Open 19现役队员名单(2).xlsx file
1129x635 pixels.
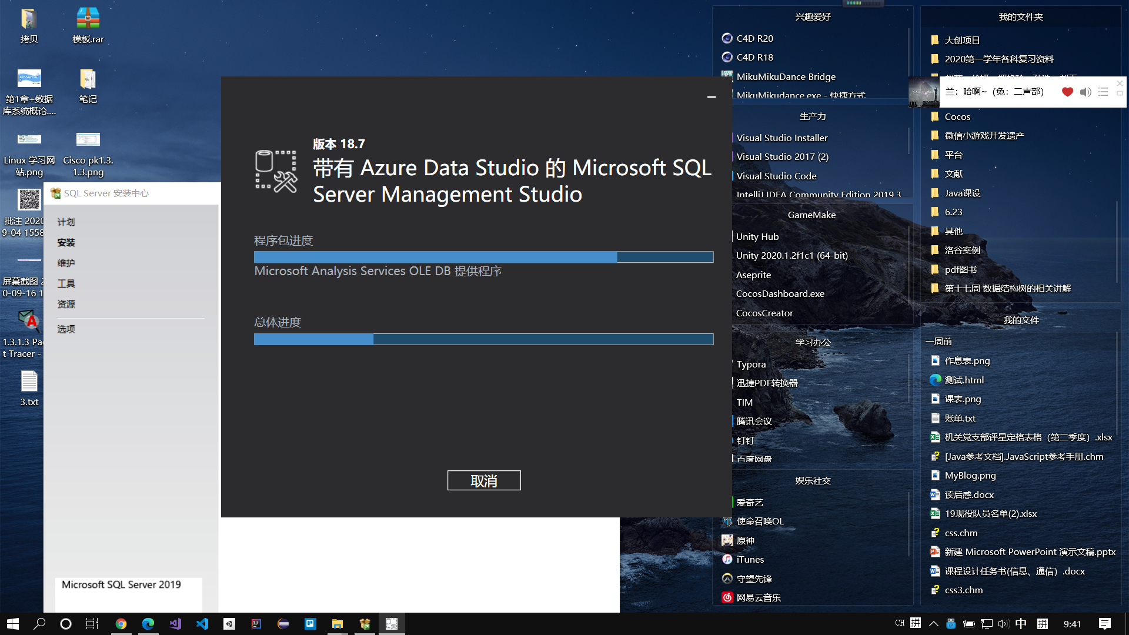pos(983,513)
